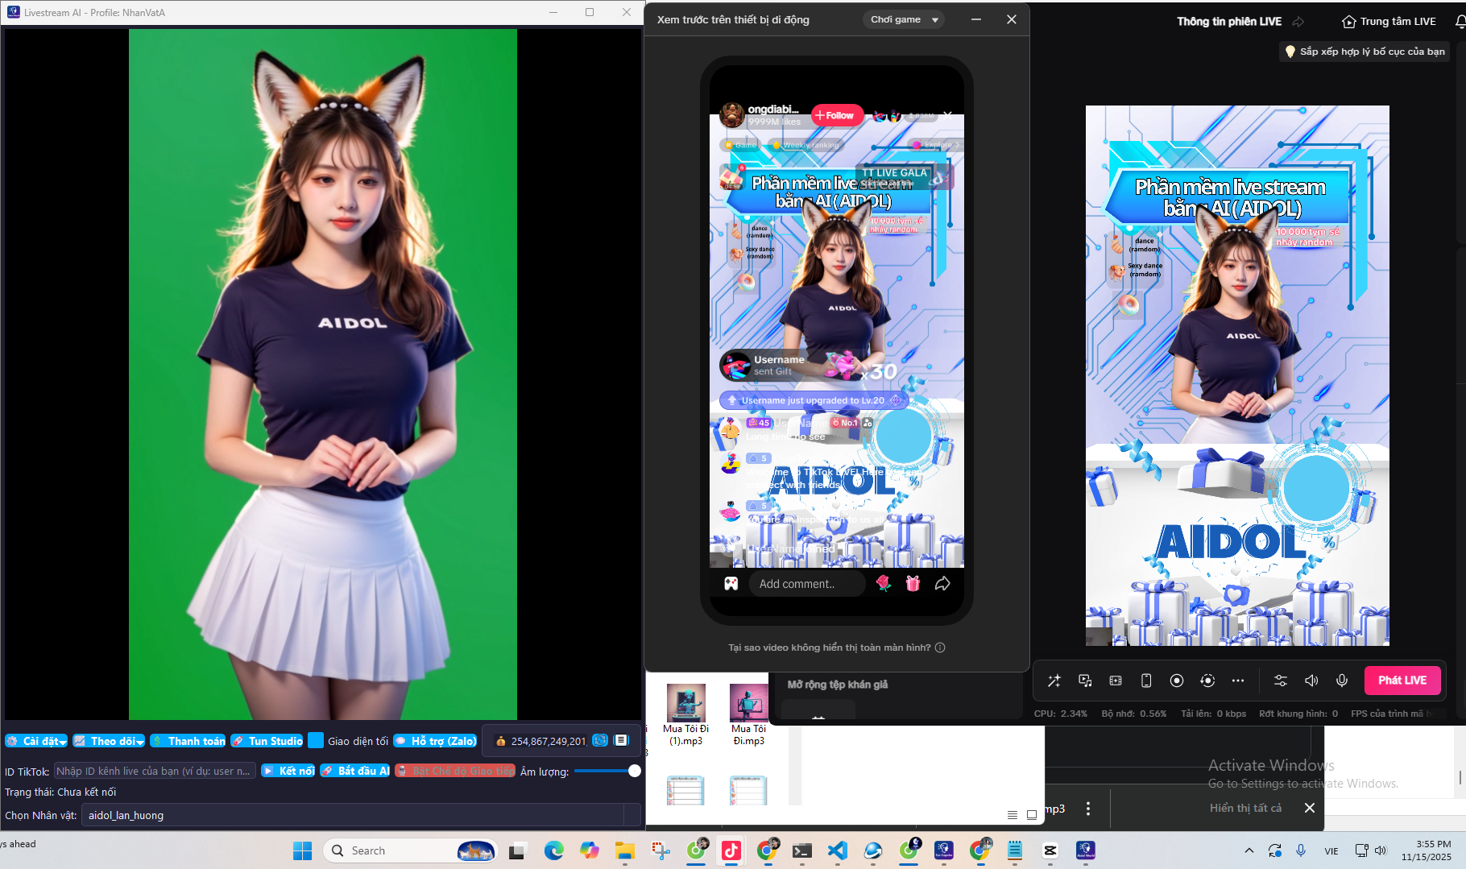Click the Phát LIVE button
The height and width of the screenshot is (869, 1466).
[x=1402, y=681]
